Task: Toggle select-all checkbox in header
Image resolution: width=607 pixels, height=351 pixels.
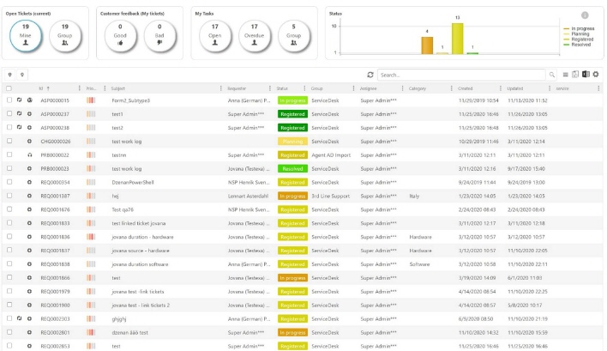Action: pos(9,88)
